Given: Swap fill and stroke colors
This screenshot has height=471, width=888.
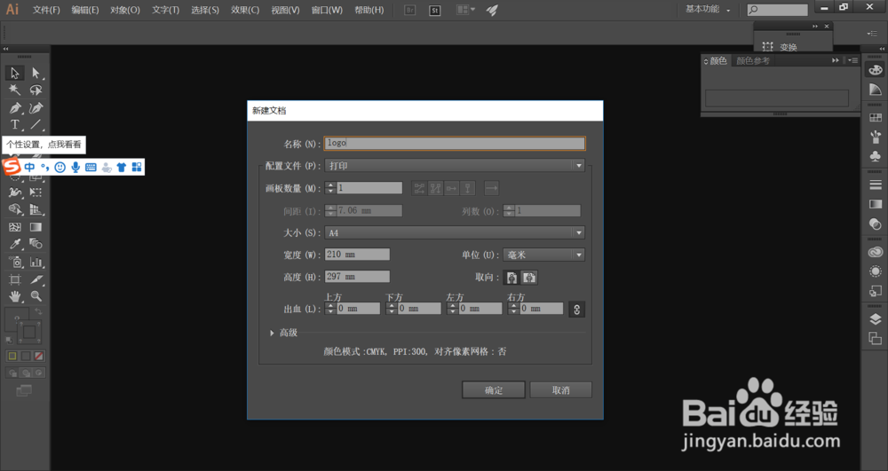Looking at the screenshot, I should pyautogui.click(x=38, y=311).
